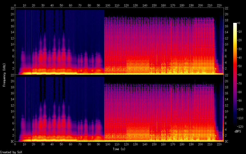246x154 pixels.
Task: Click the 100 mark on bottom time axis
Action: click(108, 144)
